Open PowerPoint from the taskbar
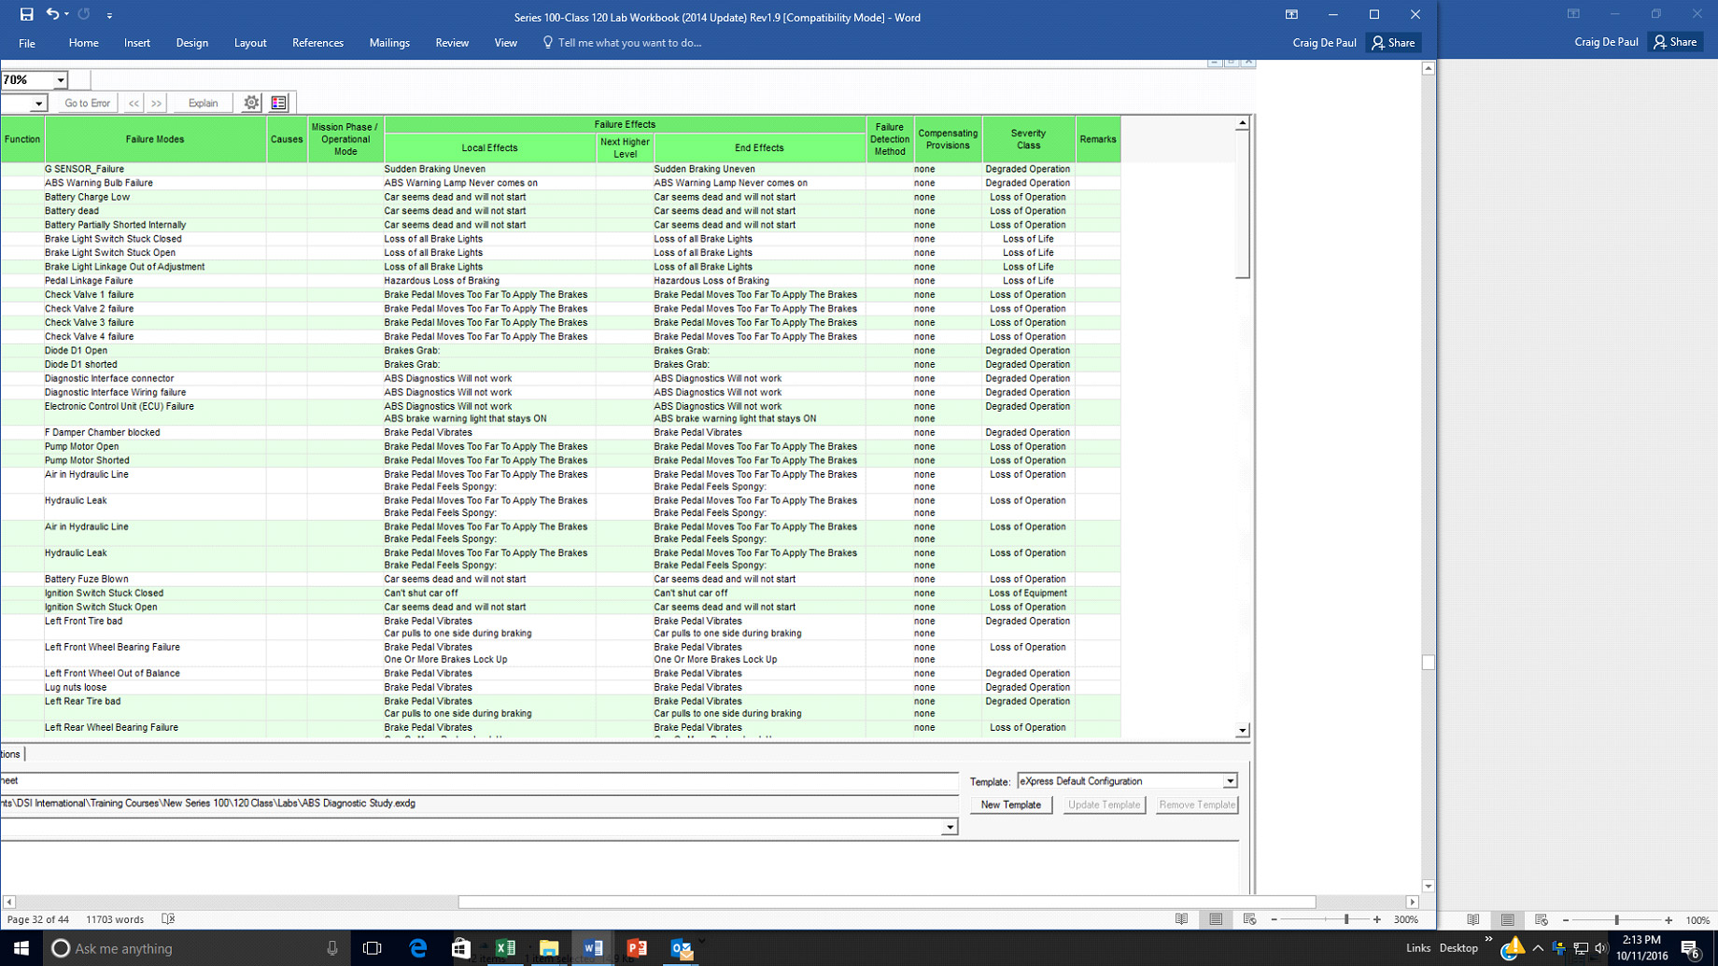1718x966 pixels. [637, 948]
